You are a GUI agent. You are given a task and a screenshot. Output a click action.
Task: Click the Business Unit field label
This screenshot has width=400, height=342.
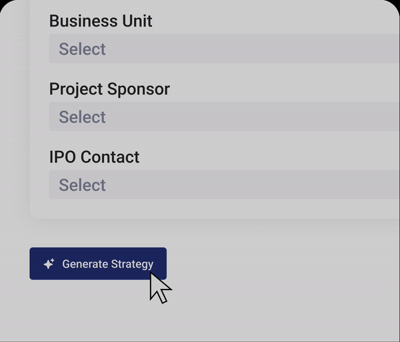pos(101,21)
